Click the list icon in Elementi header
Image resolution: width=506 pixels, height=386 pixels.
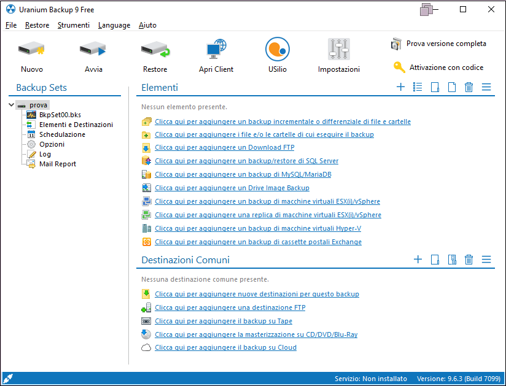(x=418, y=87)
